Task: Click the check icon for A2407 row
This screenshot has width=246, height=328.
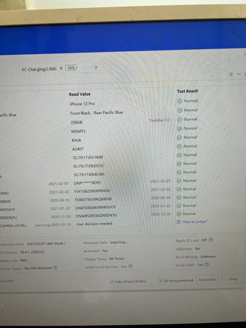Action: (179, 146)
